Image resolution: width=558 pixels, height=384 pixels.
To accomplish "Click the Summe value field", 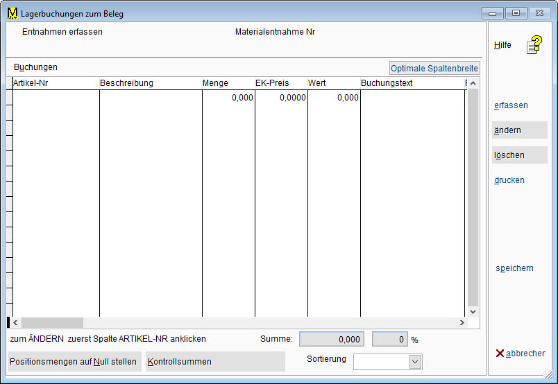I will (331, 340).
